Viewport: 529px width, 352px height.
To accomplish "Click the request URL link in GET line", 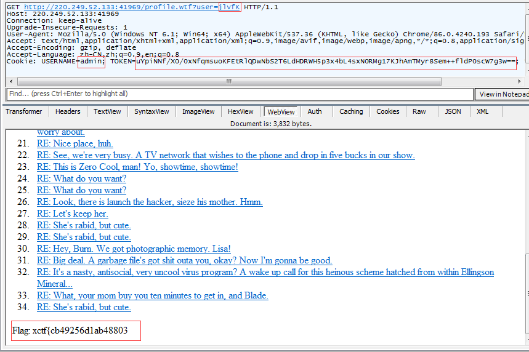I will pos(132,6).
